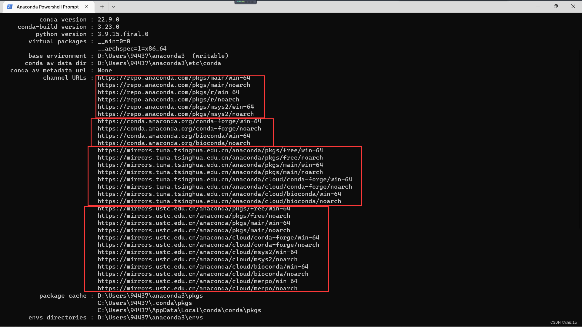Click ustc mirror cloud/bioconda/noarch URL
This screenshot has height=327, width=582.
point(203,274)
